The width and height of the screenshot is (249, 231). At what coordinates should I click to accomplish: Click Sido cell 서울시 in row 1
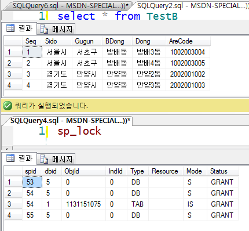(x=57, y=52)
